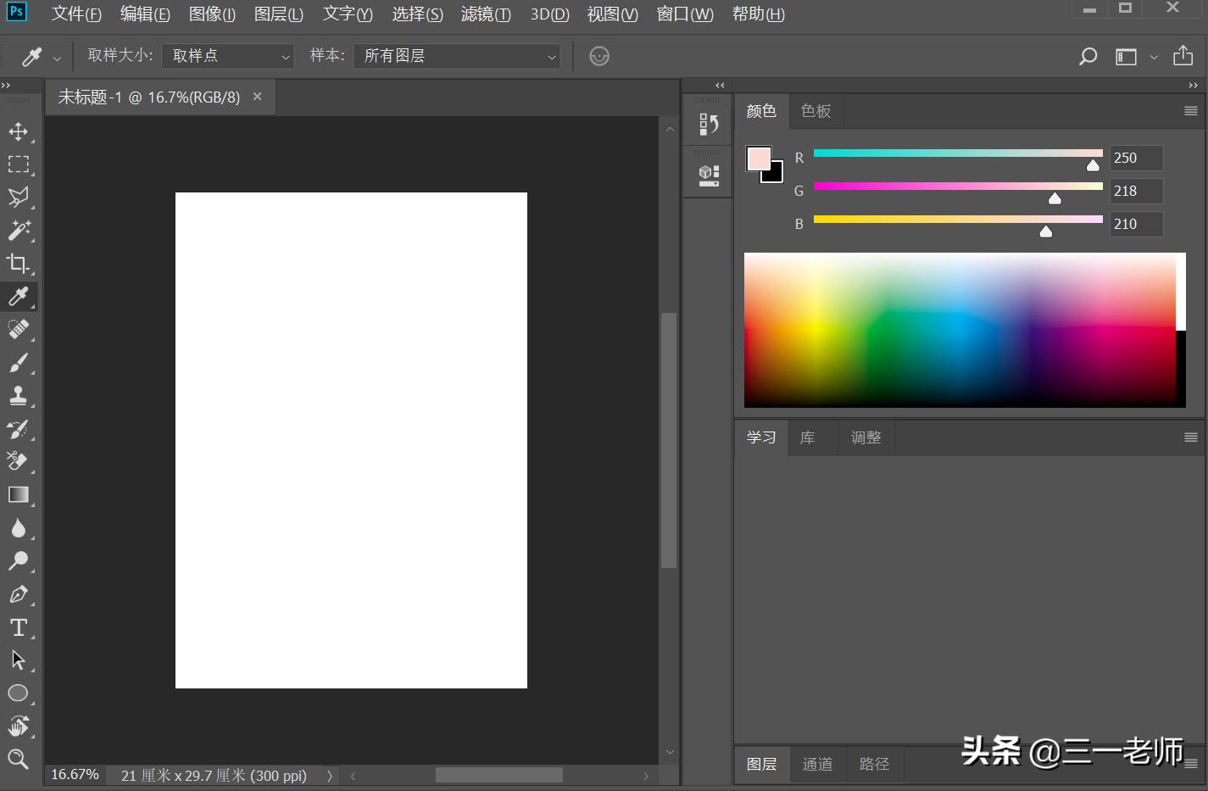Screen dimensions: 1208x791
Task: Open the 取样大小 dropdown
Action: (x=227, y=56)
